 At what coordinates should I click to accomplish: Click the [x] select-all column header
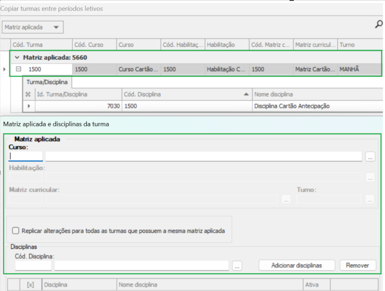point(31,285)
